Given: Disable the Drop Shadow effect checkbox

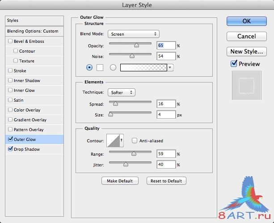Looking at the screenshot, I should pyautogui.click(x=10, y=149).
